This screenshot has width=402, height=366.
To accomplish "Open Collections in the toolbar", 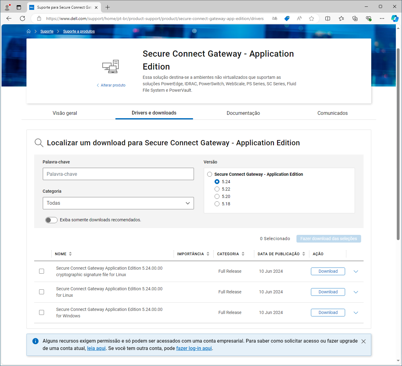I will [x=341, y=18].
